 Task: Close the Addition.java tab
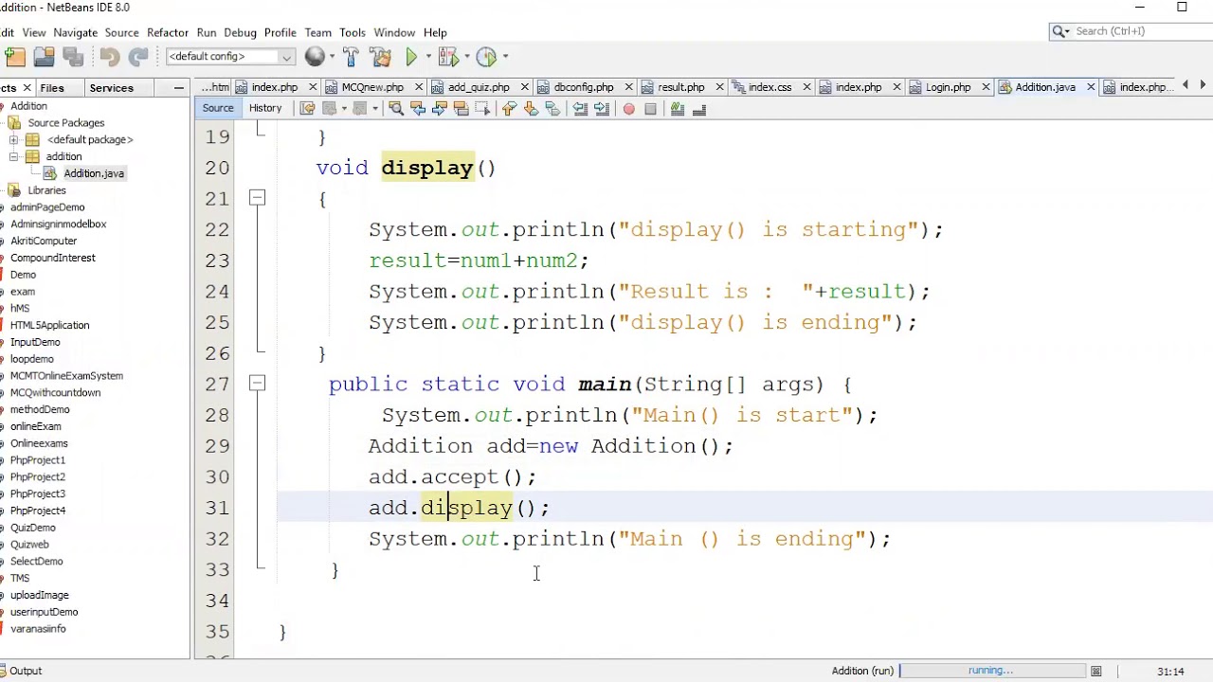(x=1091, y=87)
